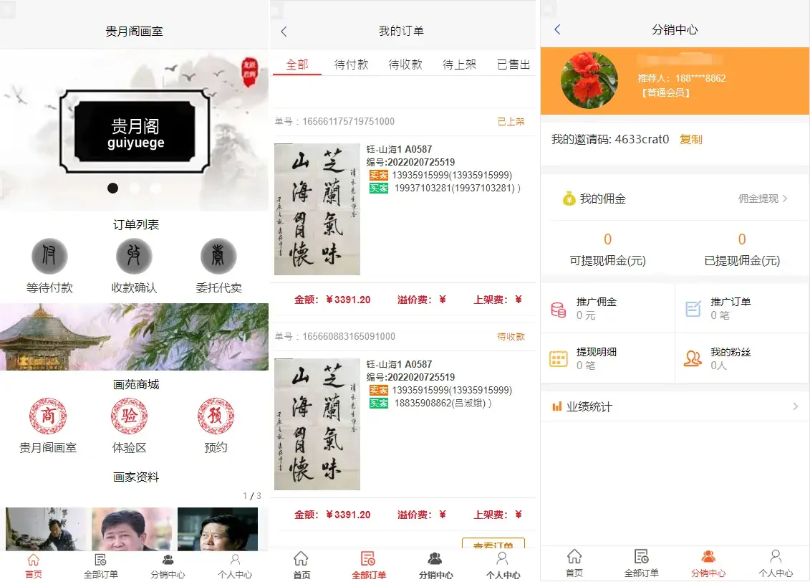Open third artist photo in 画家资料
810x582 pixels.
[218, 529]
